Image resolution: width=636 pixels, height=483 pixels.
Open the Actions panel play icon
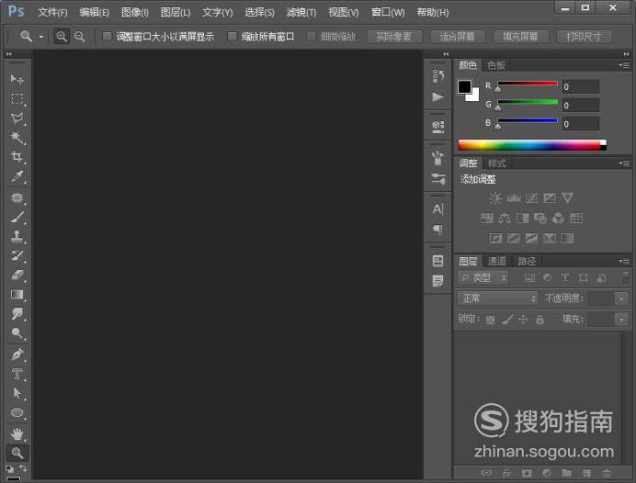click(x=437, y=96)
